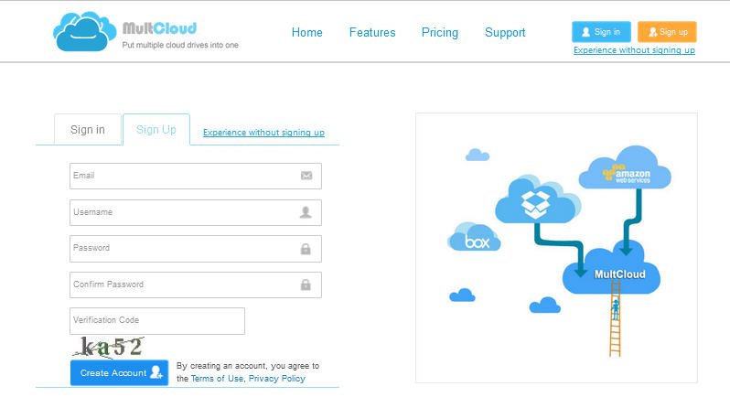Go to the Pricing page
730x408 pixels.
tap(439, 33)
